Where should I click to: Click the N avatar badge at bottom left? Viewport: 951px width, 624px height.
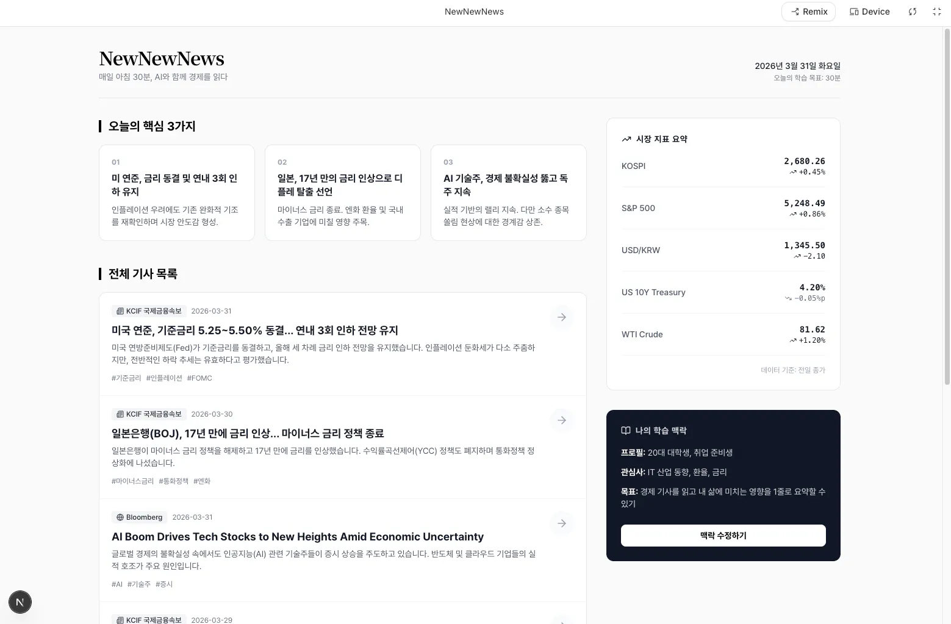pyautogui.click(x=20, y=602)
